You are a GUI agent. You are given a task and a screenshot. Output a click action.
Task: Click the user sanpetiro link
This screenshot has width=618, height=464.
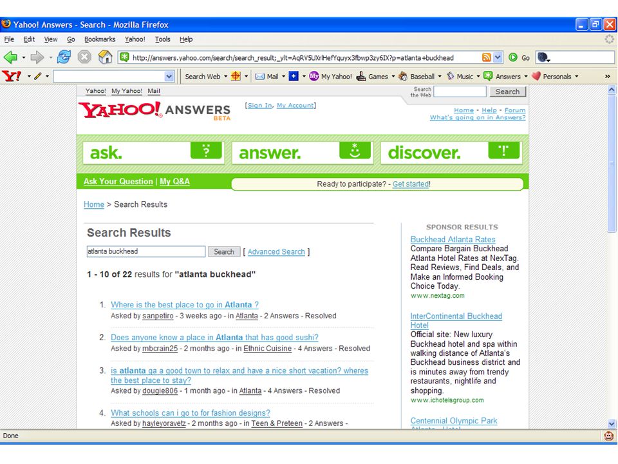[158, 316]
